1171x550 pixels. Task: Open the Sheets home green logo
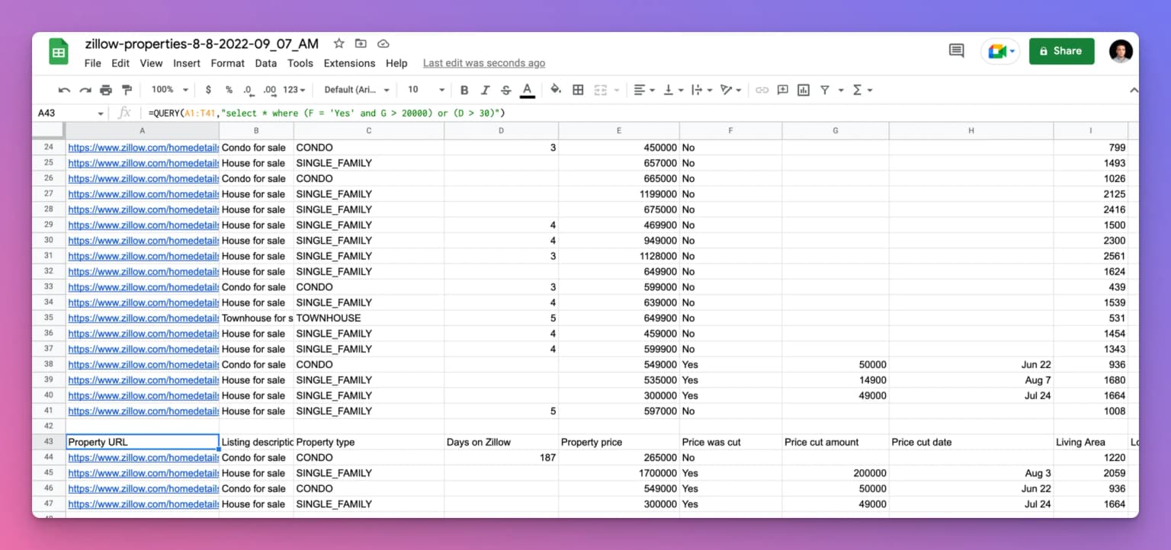(59, 52)
